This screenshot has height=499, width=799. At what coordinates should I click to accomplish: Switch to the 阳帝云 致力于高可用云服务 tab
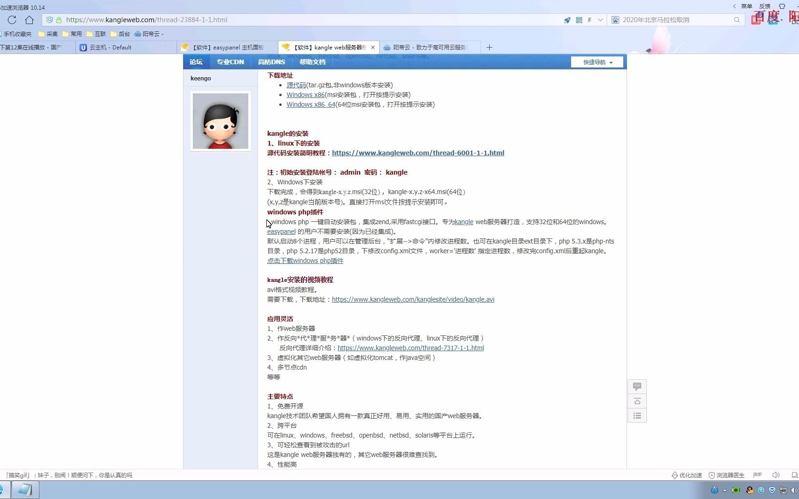point(430,47)
